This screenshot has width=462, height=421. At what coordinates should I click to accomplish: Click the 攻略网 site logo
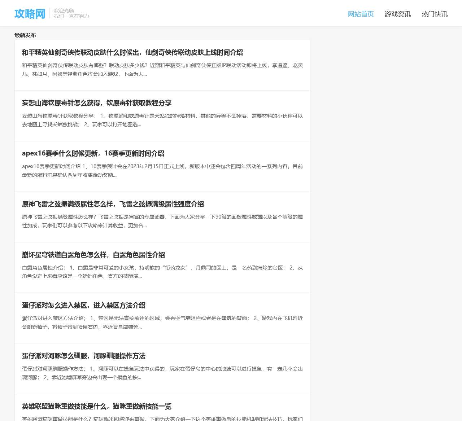(30, 14)
